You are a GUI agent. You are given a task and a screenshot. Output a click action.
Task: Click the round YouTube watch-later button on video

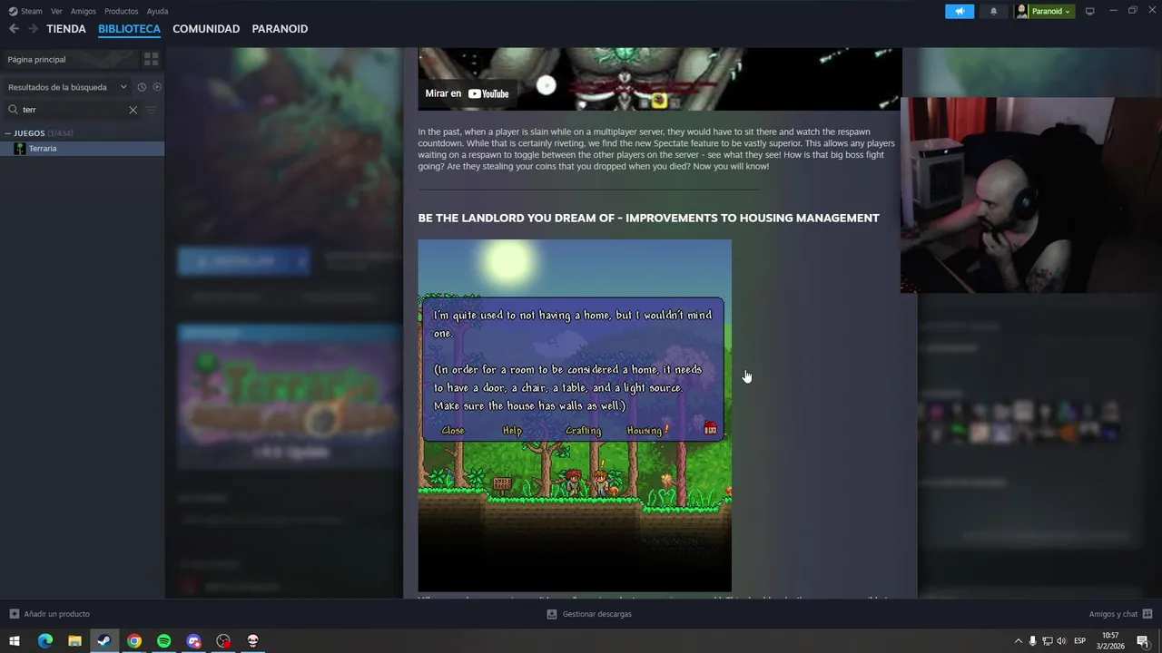546,85
